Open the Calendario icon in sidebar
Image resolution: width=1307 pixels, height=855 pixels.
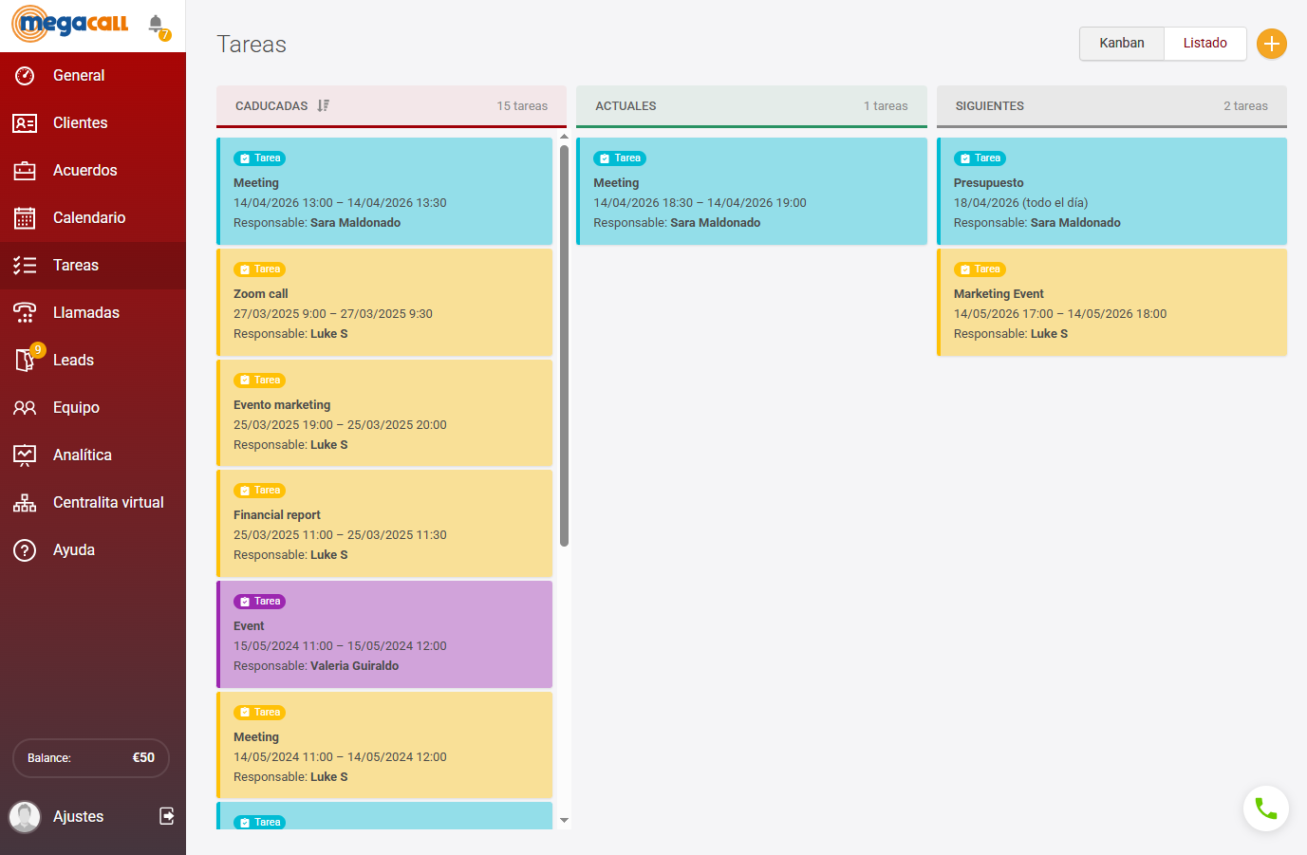(x=25, y=217)
